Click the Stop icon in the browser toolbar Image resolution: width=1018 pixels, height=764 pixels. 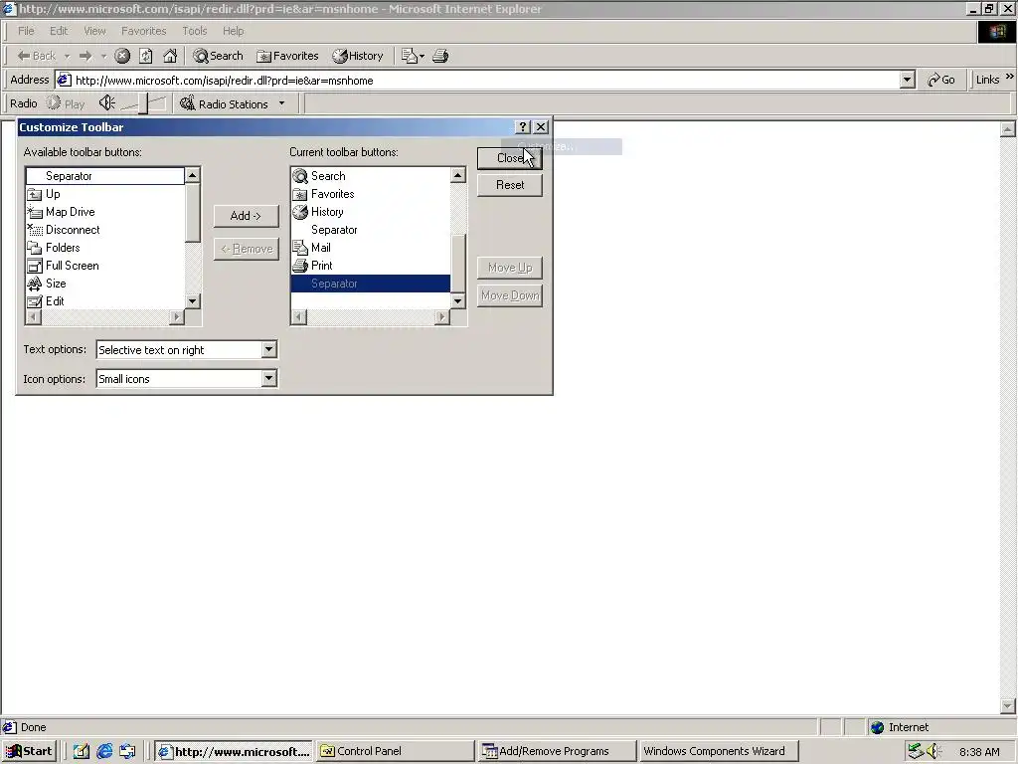[x=122, y=56]
